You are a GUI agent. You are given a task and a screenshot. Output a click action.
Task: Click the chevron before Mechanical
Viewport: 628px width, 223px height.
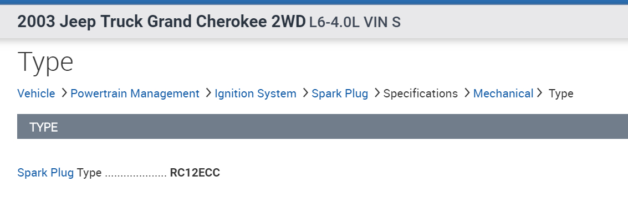click(x=467, y=94)
